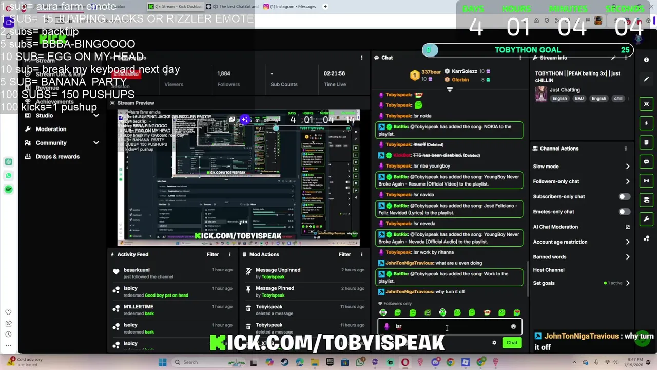Click the purple microphone icon in chat input
The width and height of the screenshot is (657, 370).
(387, 327)
